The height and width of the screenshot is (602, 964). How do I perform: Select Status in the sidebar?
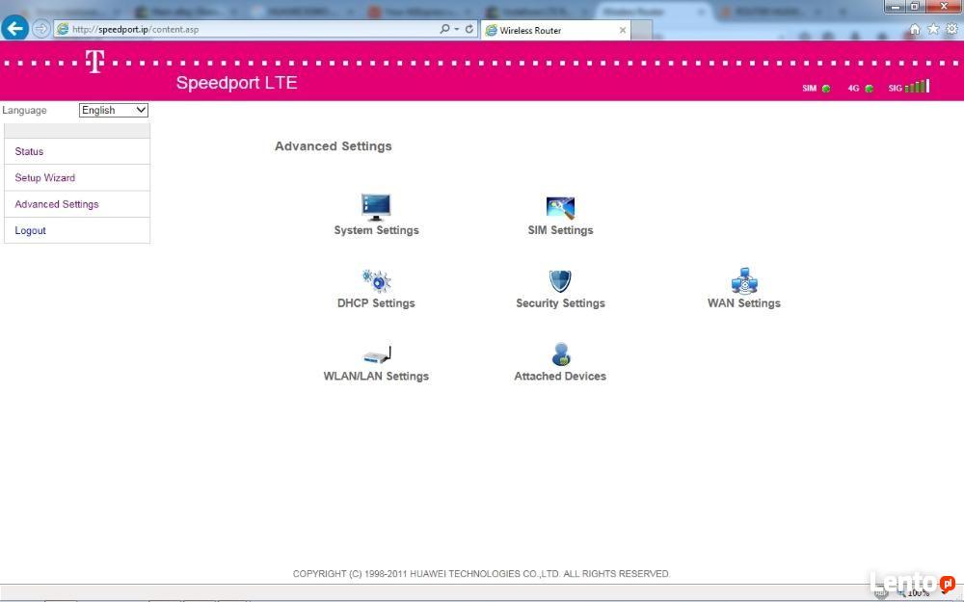click(x=77, y=151)
